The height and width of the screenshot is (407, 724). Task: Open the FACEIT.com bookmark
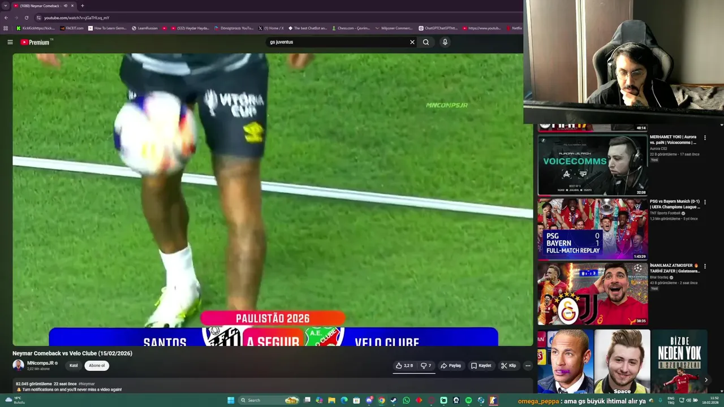[x=71, y=28]
